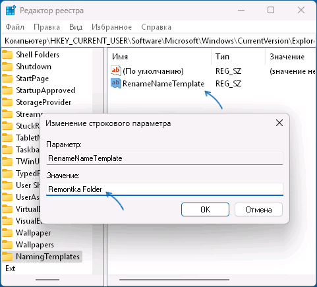Viewport: 317px width, 287px height.
Task: Click the RenameNameTemplate string value icon
Action: [115, 83]
